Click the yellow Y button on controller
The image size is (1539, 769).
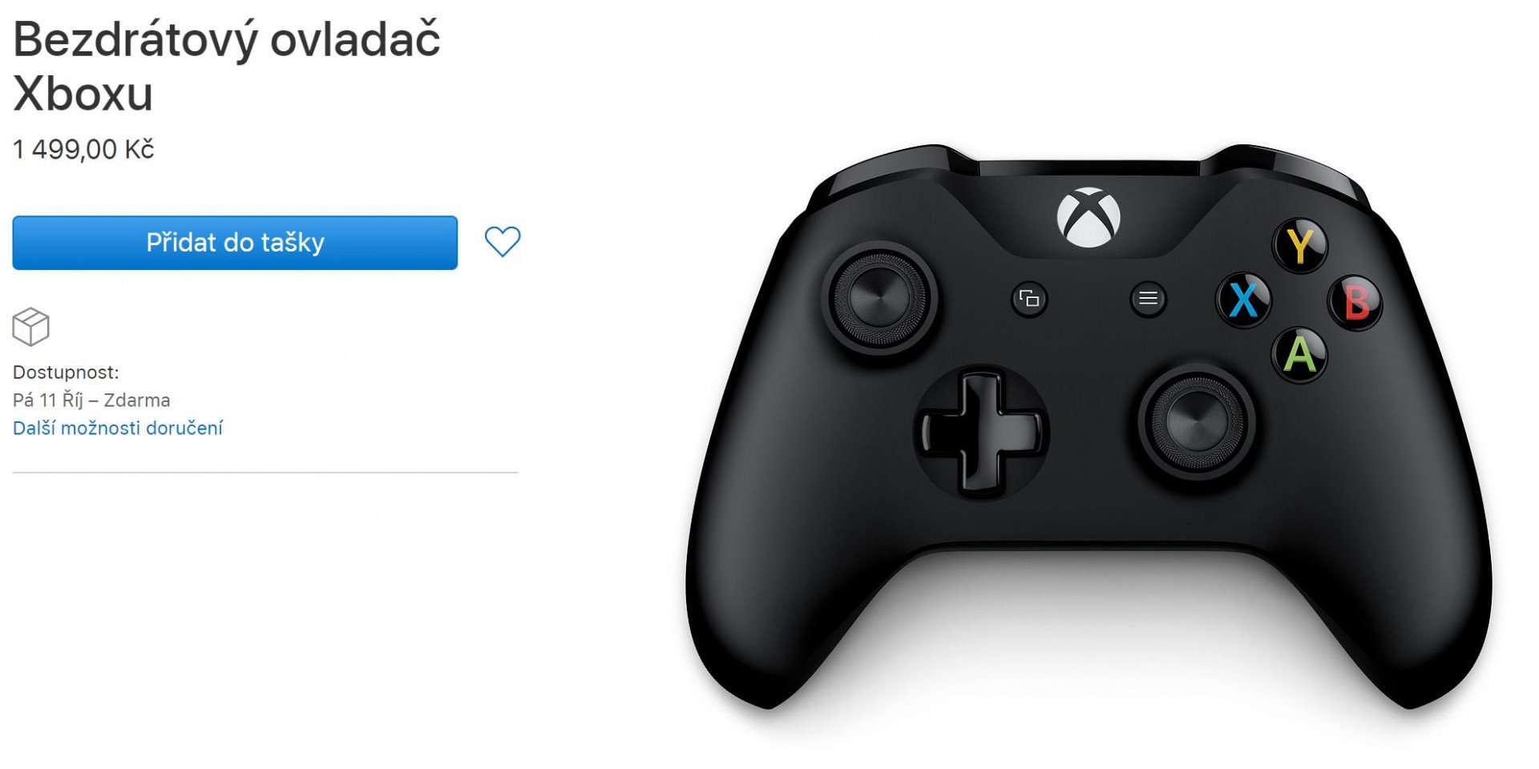tap(1300, 246)
